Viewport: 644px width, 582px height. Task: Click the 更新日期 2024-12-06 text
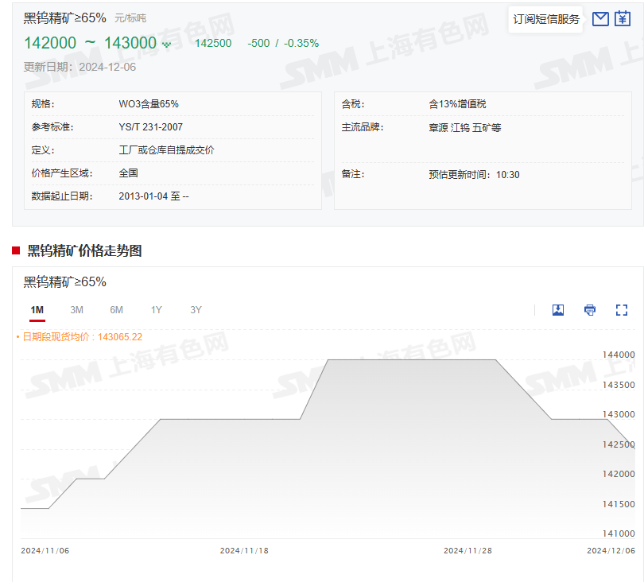tap(76, 67)
